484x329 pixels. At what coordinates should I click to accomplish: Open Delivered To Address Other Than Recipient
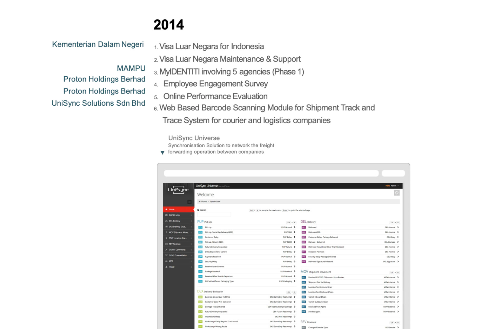350,247
